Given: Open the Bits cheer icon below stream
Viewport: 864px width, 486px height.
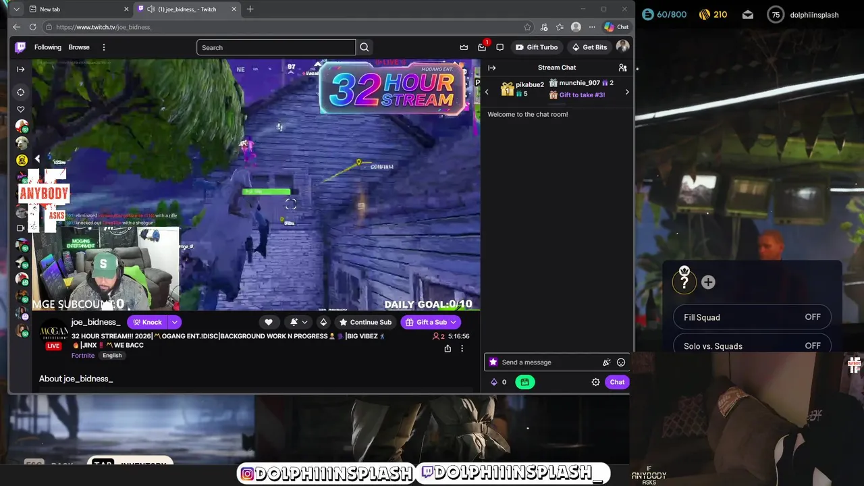Looking at the screenshot, I should point(323,322).
